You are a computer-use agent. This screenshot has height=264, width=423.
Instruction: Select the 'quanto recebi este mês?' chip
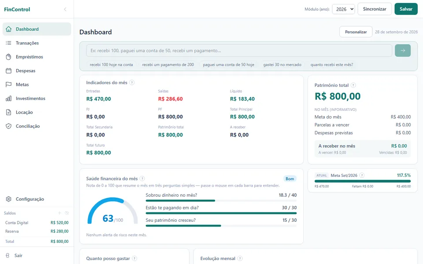[x=331, y=65]
